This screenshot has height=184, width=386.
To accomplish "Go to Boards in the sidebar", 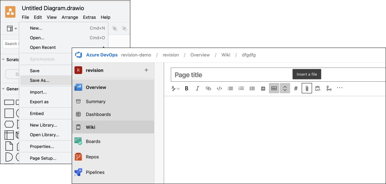I will click(93, 141).
